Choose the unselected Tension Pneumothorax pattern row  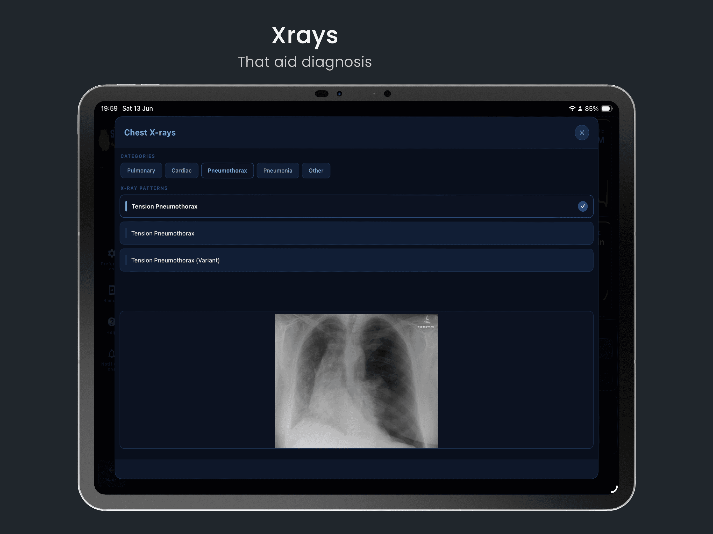[x=356, y=233]
